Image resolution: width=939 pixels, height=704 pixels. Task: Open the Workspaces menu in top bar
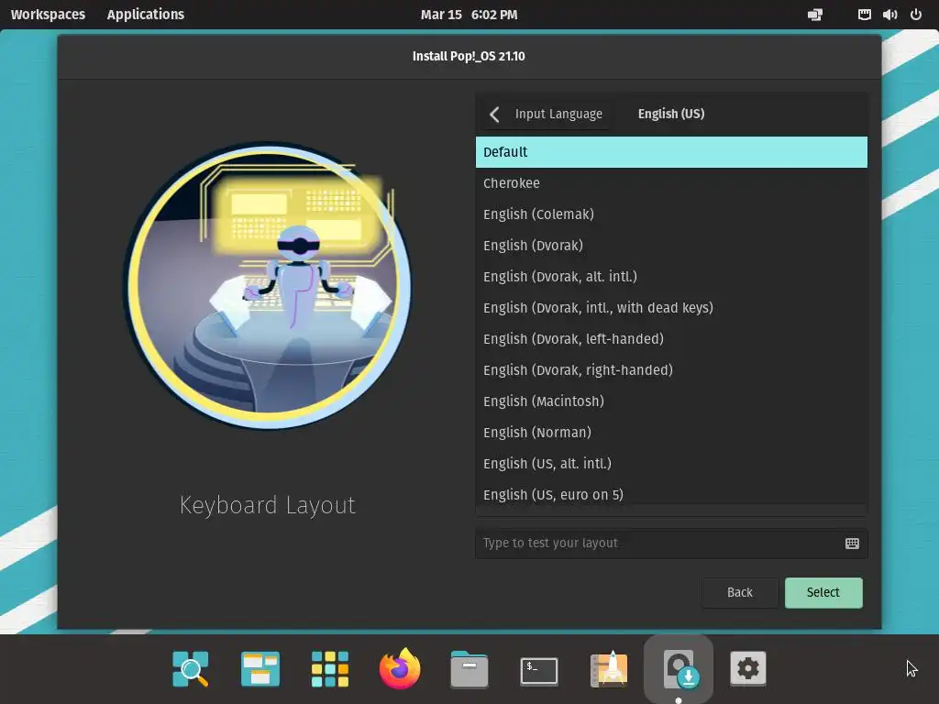coord(48,15)
